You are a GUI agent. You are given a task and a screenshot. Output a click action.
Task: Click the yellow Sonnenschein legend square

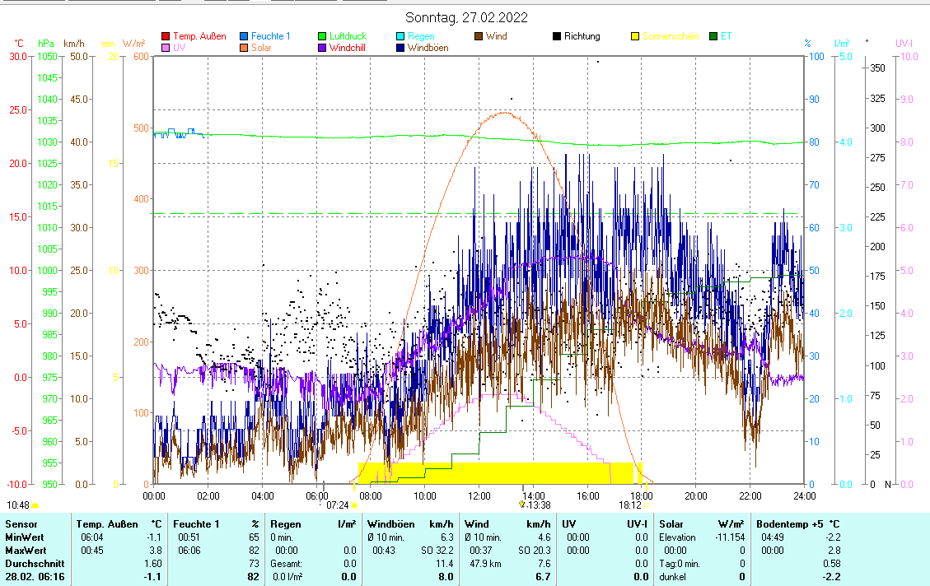[635, 36]
